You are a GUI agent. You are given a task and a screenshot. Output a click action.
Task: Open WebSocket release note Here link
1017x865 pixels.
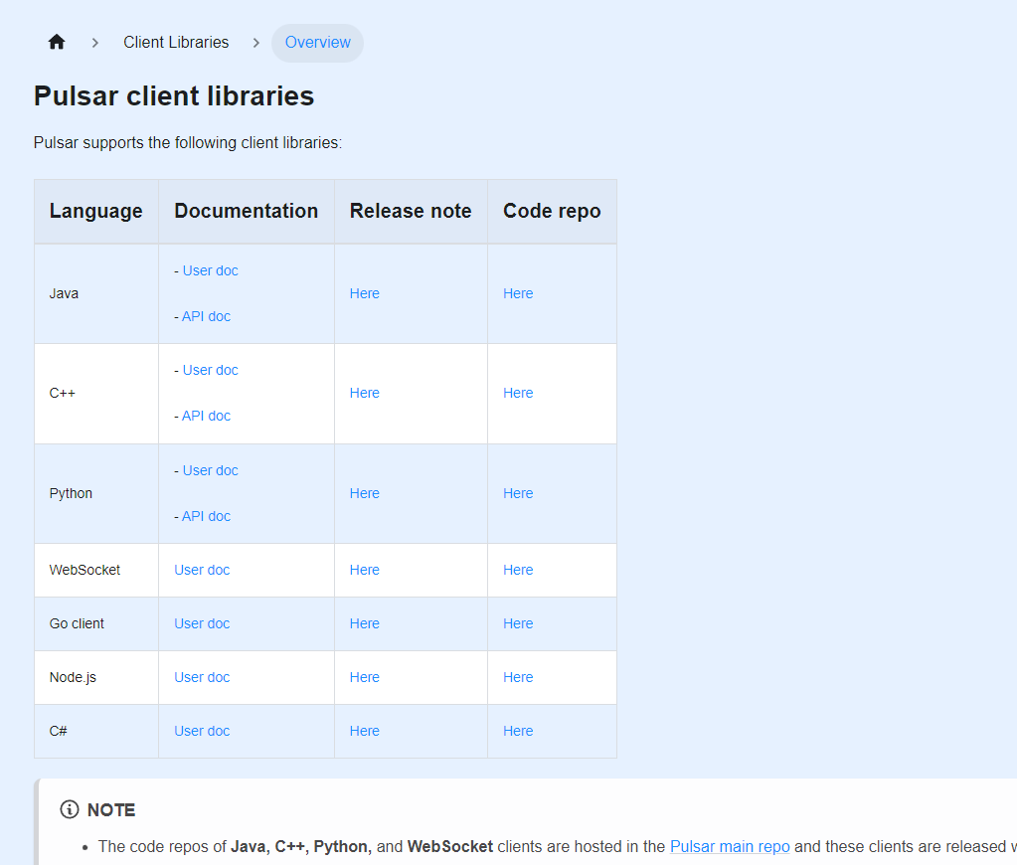tap(365, 570)
